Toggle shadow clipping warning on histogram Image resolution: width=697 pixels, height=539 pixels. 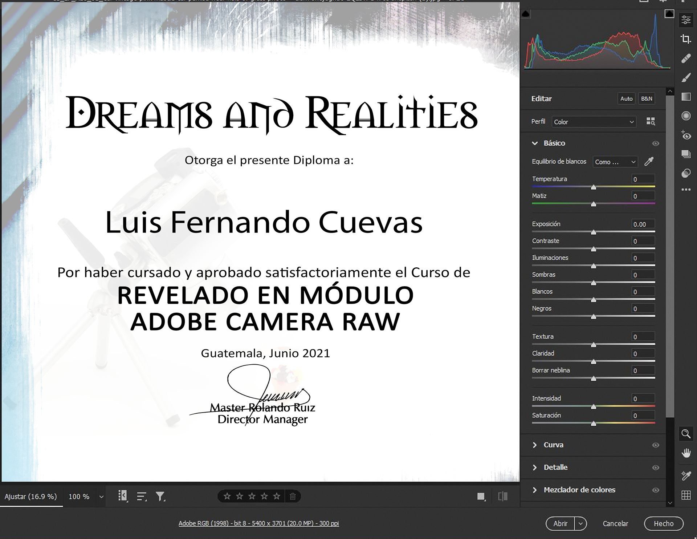526,14
